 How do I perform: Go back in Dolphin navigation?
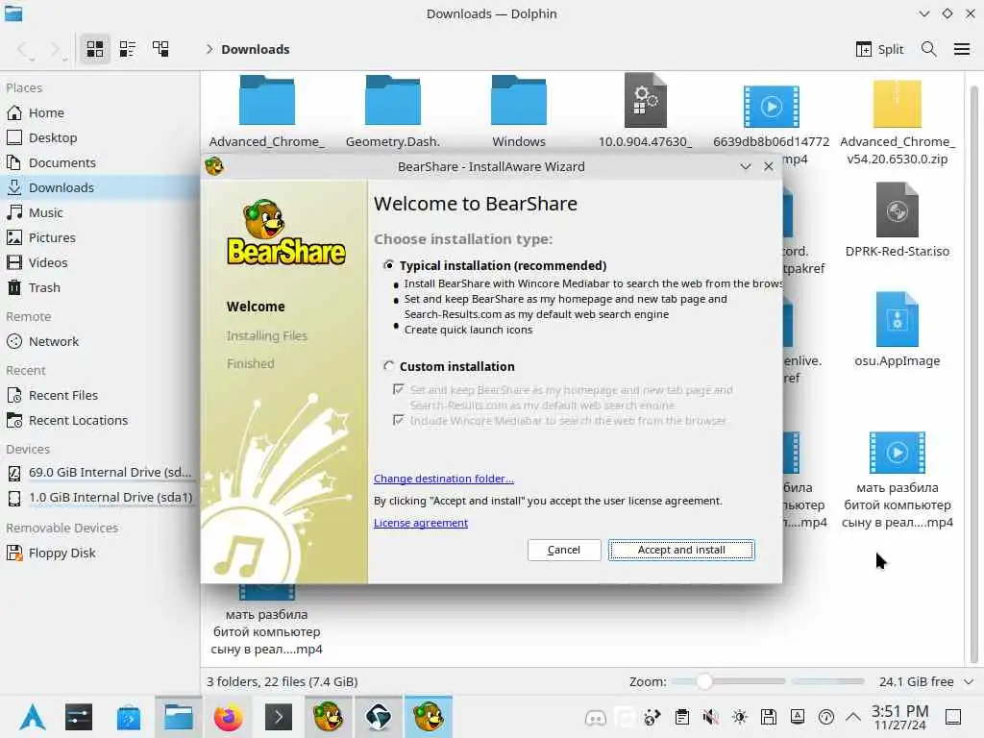pos(24,49)
